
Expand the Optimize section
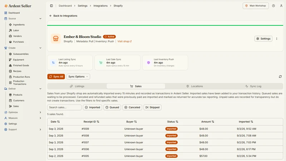click(40, 112)
